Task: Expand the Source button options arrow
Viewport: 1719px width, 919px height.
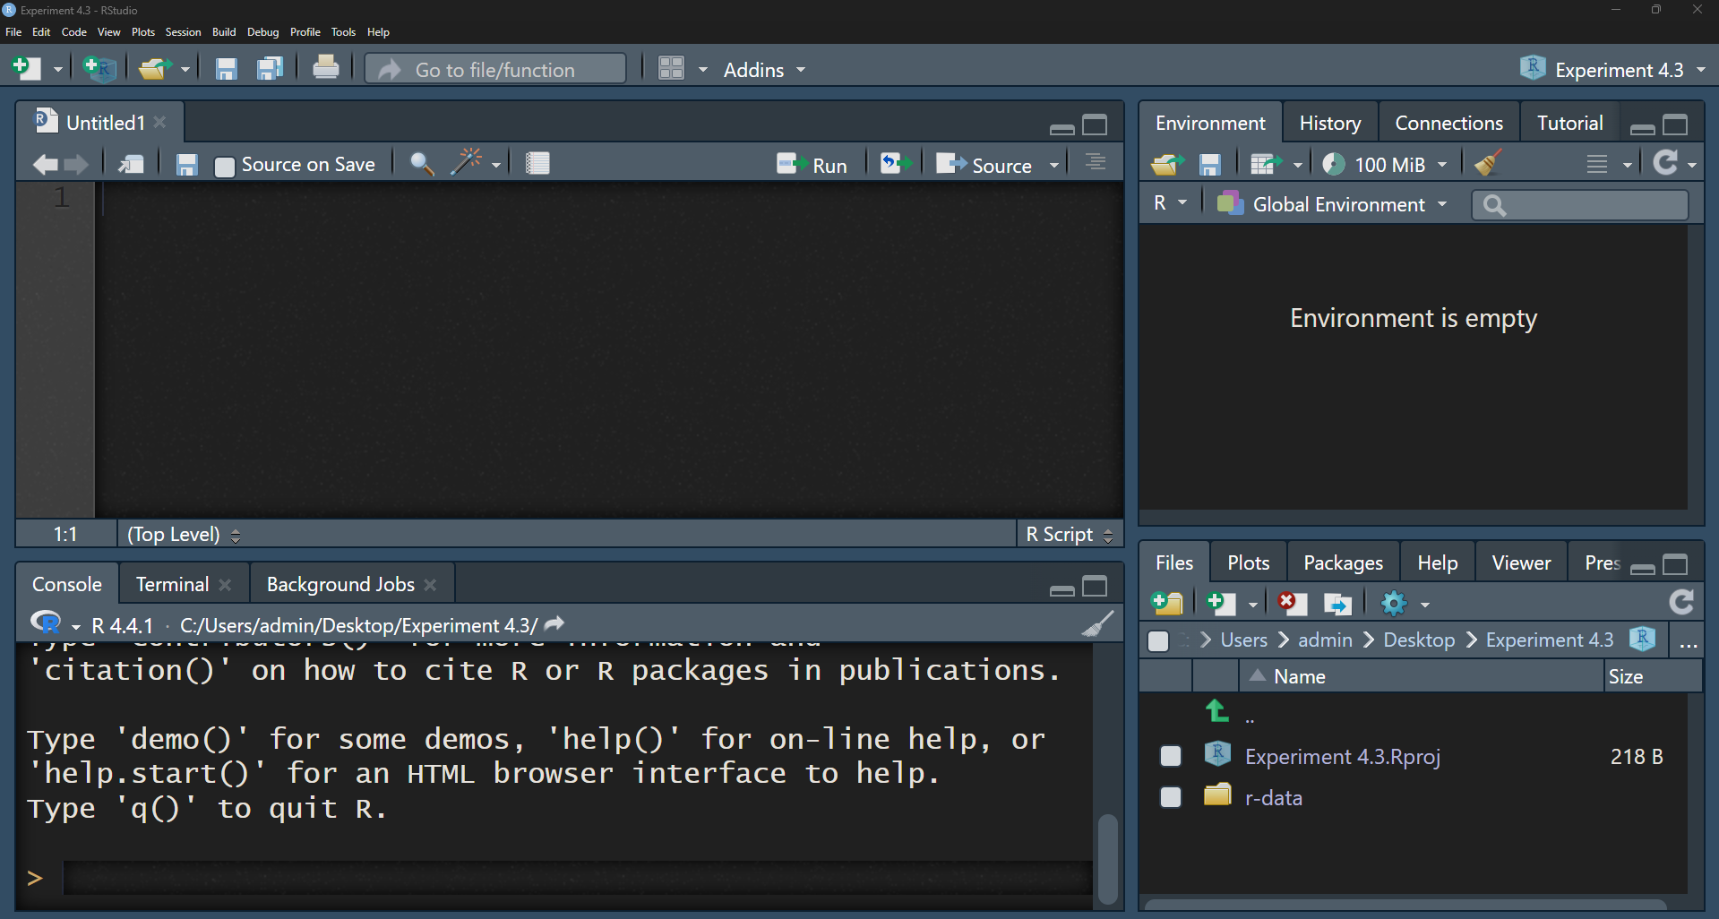Action: (1054, 165)
